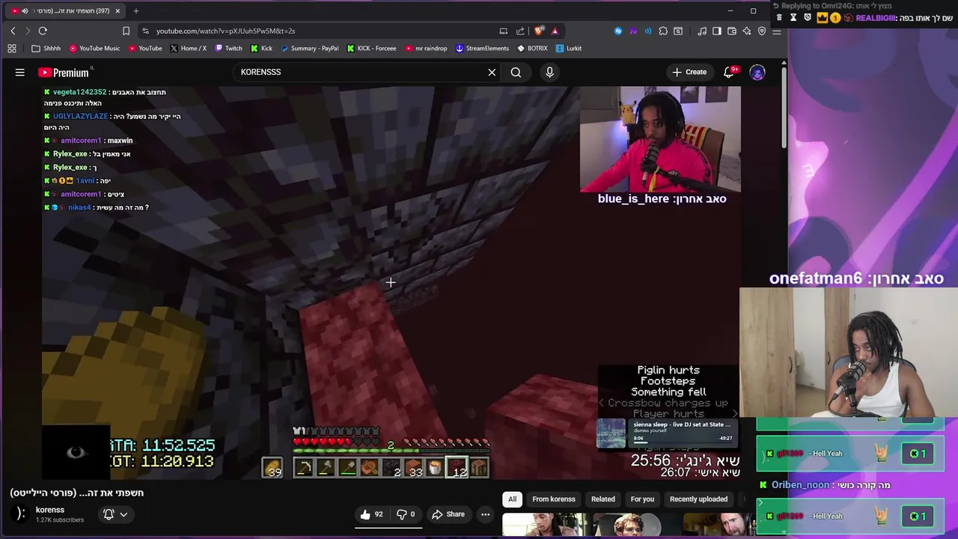The image size is (958, 539).
Task: Open subscription notification bell dropdown
Action: (x=115, y=514)
